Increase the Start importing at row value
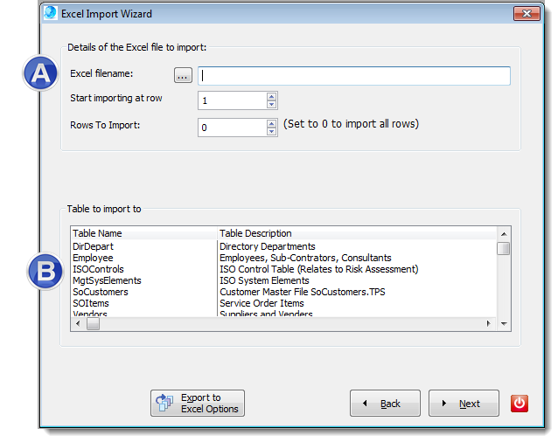The image size is (558, 442). pyautogui.click(x=271, y=96)
